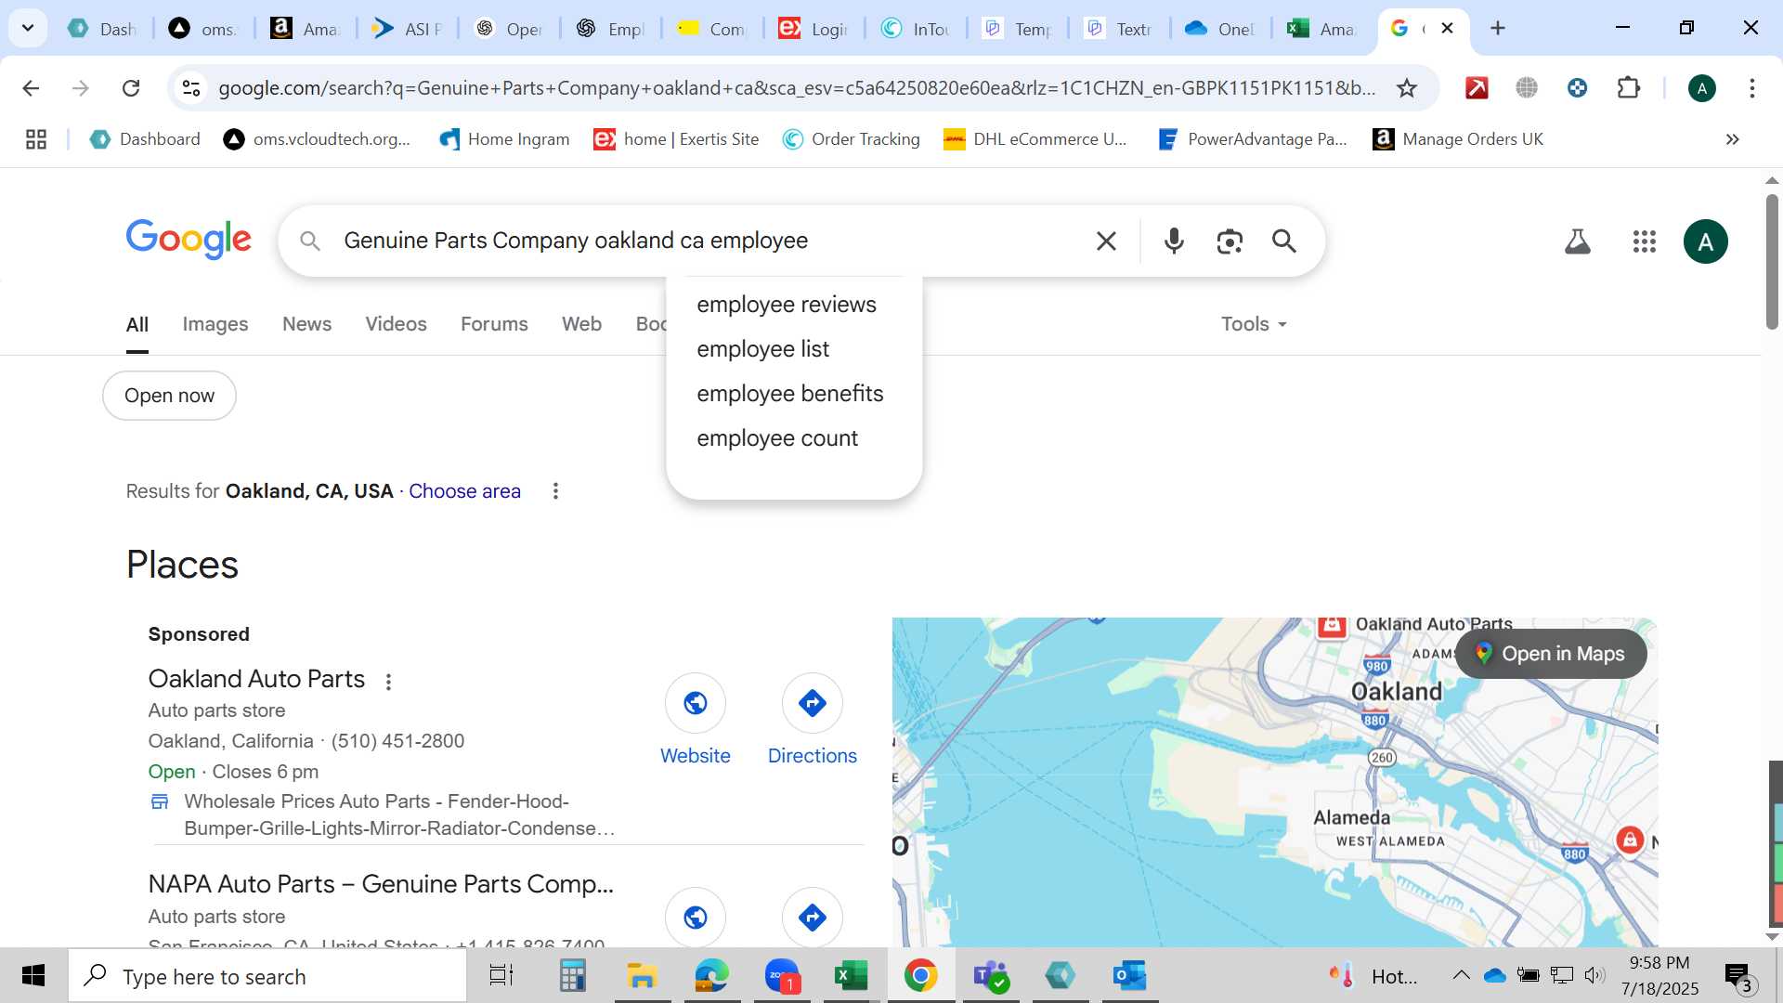
Task: Go back to previous page
Action: pyautogui.click(x=31, y=88)
